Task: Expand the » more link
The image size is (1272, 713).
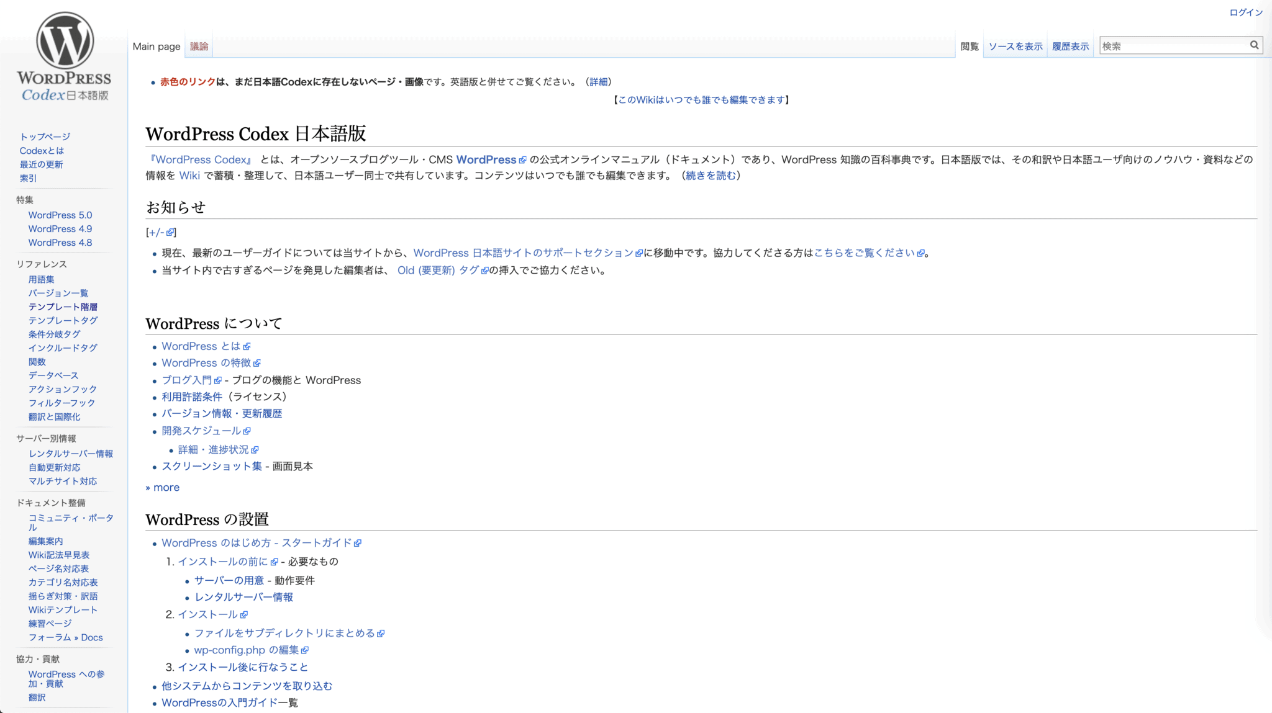Action: coord(163,487)
